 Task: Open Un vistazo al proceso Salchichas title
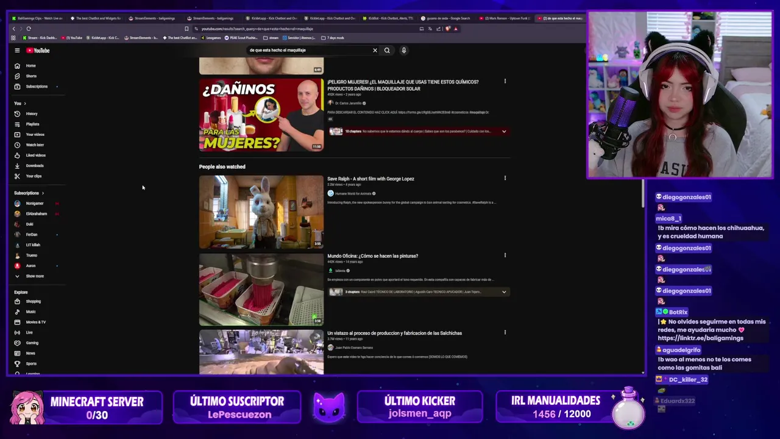click(x=394, y=333)
